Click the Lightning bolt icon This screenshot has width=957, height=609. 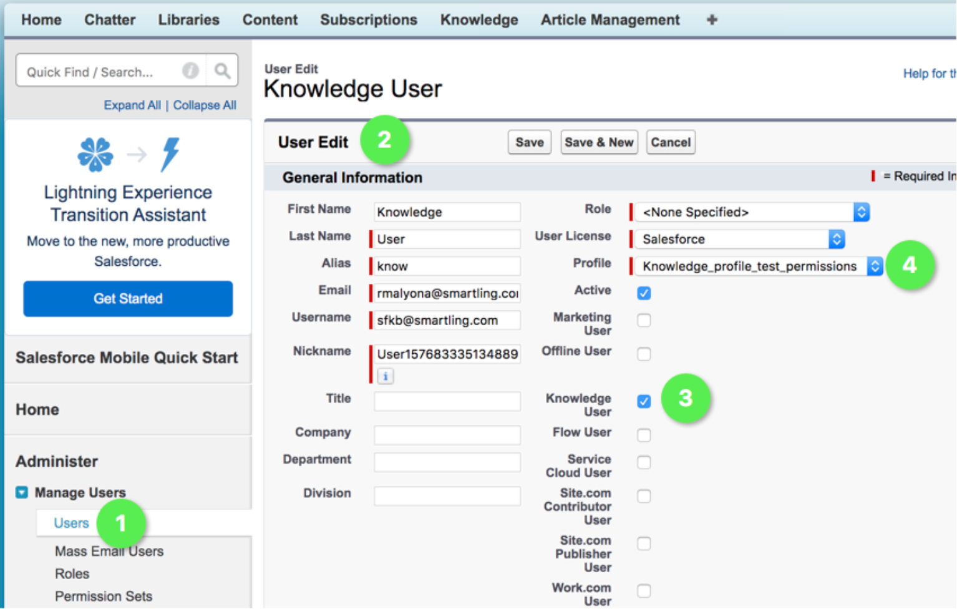[x=170, y=154]
